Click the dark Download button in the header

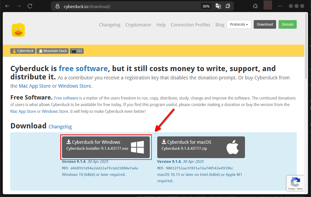pyautogui.click(x=265, y=24)
